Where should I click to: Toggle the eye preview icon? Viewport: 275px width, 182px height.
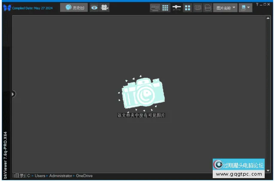click(x=94, y=7)
